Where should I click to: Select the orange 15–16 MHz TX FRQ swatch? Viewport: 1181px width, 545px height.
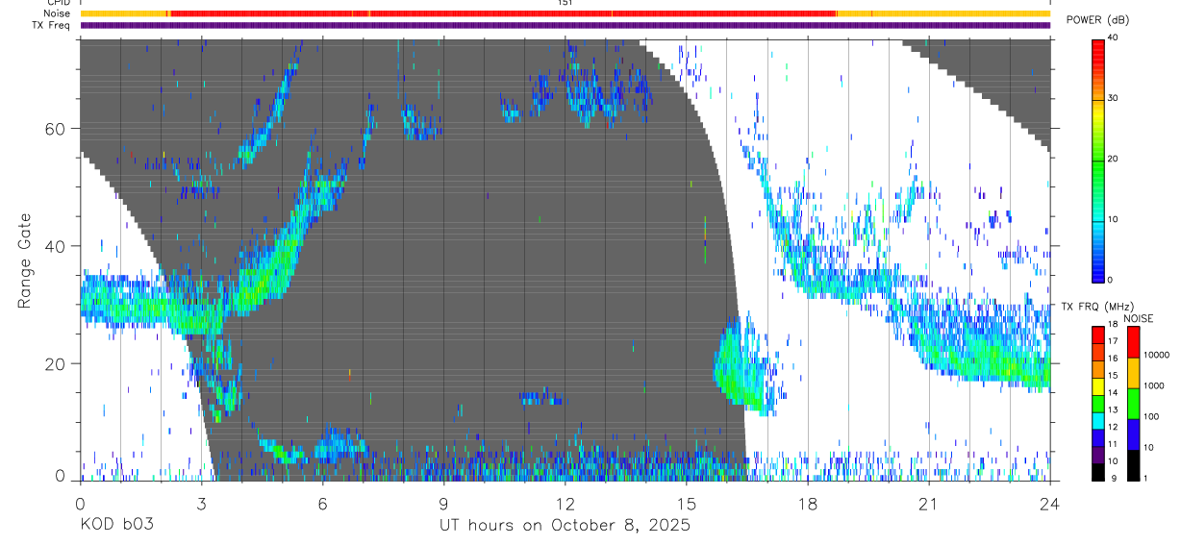(x=1097, y=370)
